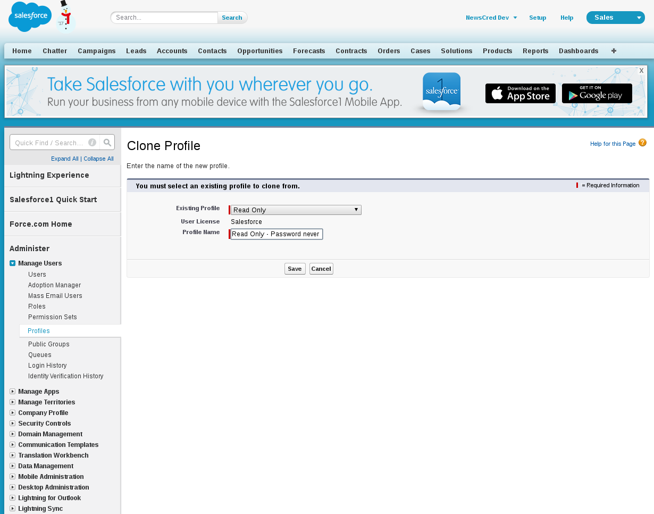Open the Contracts tab
Viewport: 654px width, 514px height.
pyautogui.click(x=351, y=51)
